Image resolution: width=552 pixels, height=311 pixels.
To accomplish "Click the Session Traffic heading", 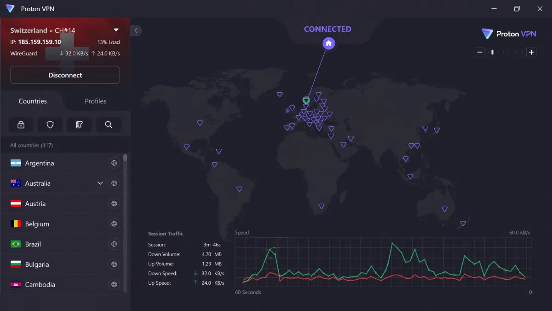I will (x=166, y=234).
